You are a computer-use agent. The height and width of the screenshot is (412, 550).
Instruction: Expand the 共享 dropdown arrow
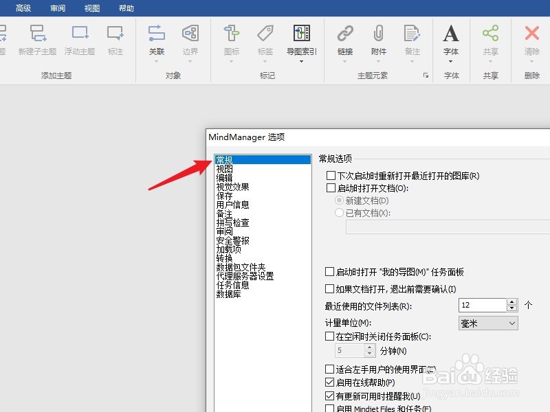click(490, 61)
